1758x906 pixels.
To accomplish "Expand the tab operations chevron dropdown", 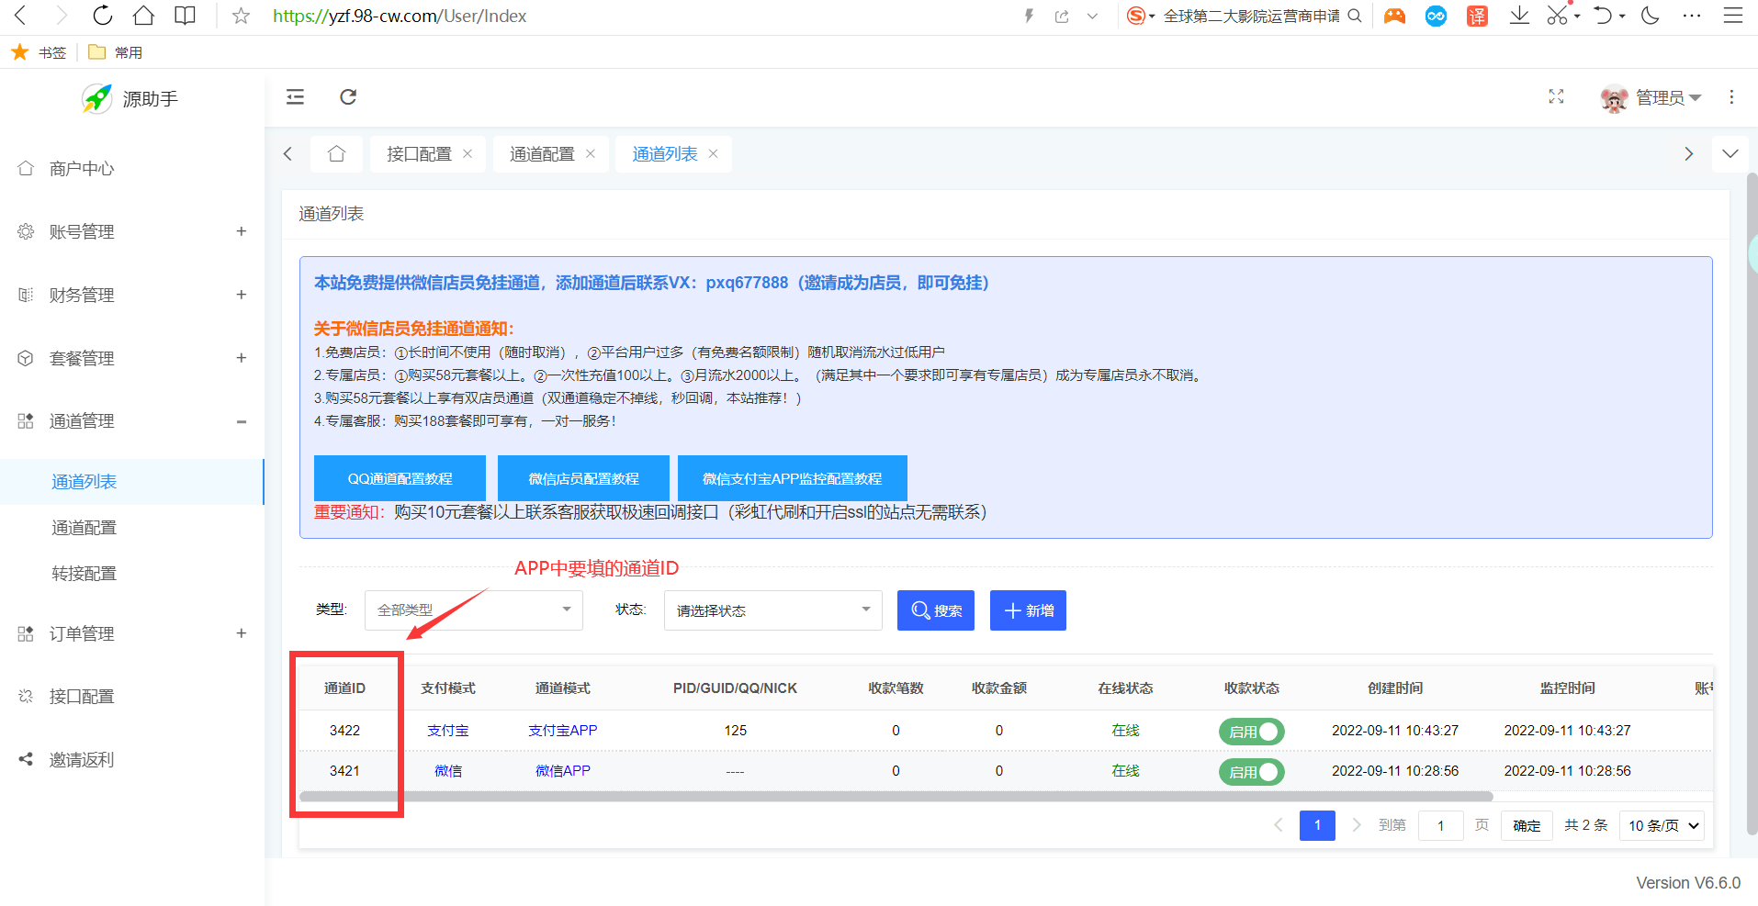I will tap(1730, 153).
